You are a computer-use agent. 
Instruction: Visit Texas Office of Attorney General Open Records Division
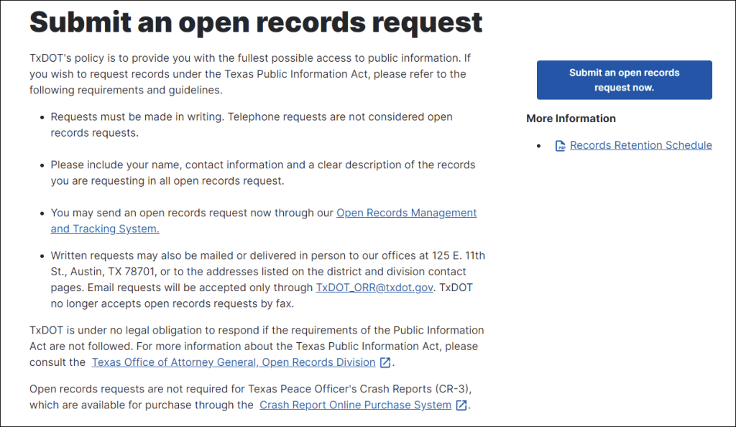point(234,363)
